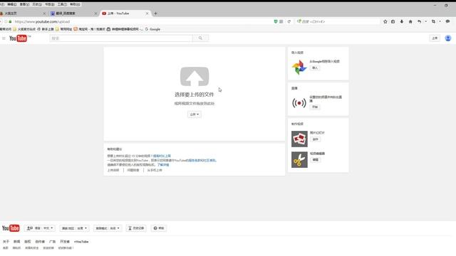Open the account avatar menu
Viewport: 456px width, 256px height.
point(448,38)
